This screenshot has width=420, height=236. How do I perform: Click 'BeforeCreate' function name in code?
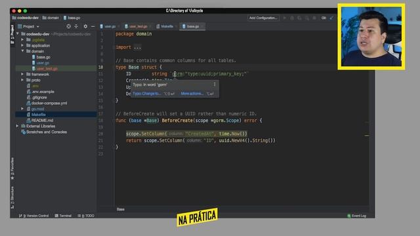point(177,121)
